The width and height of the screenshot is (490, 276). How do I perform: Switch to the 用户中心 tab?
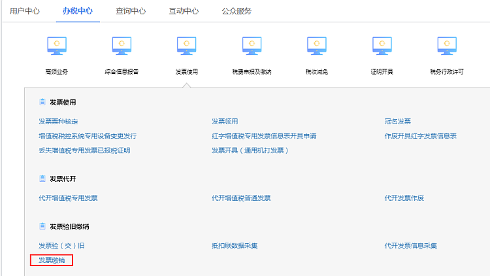coord(25,11)
